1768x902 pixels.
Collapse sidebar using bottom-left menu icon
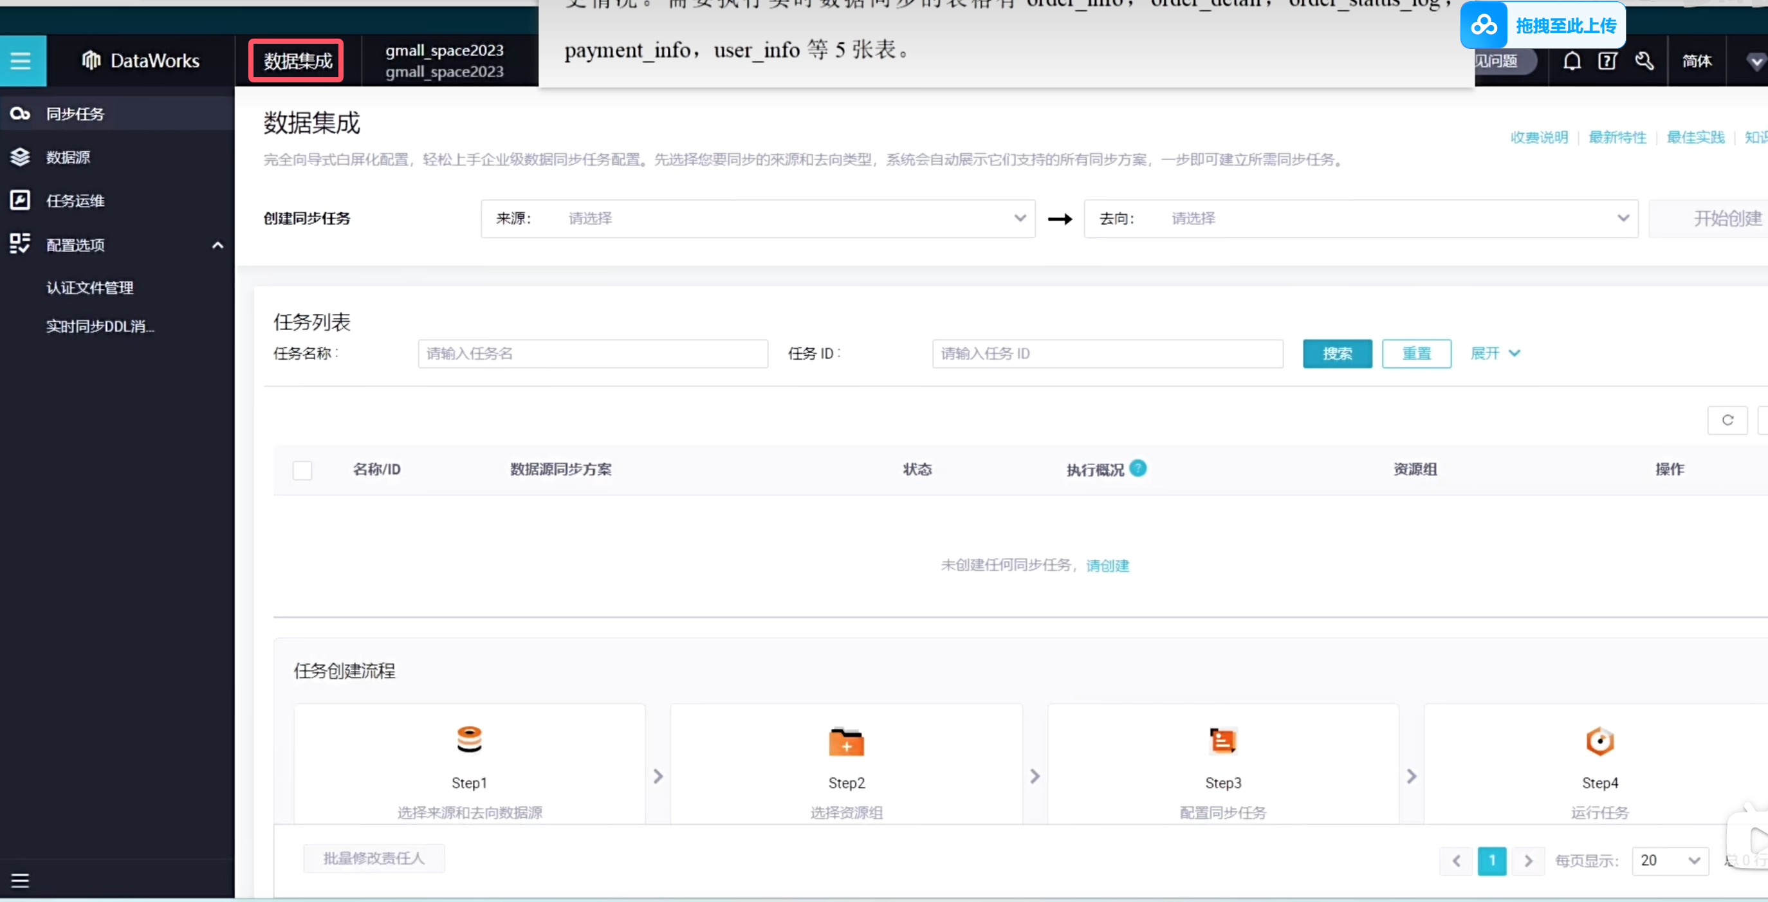[20, 880]
